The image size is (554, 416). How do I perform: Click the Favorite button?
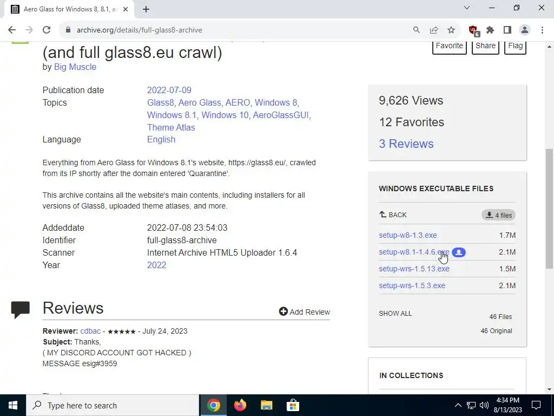(450, 47)
